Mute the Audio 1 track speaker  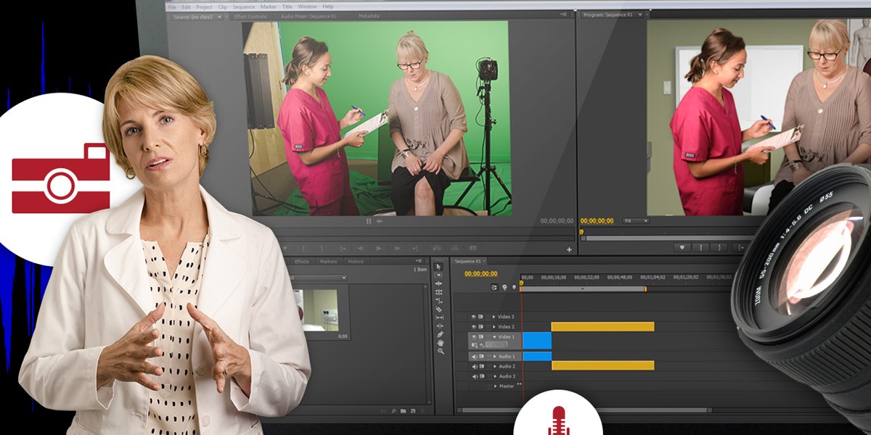click(x=474, y=357)
